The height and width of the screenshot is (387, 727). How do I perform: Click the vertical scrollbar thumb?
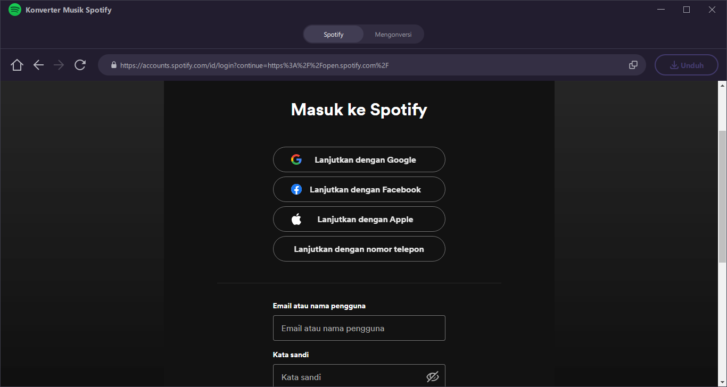point(722,197)
